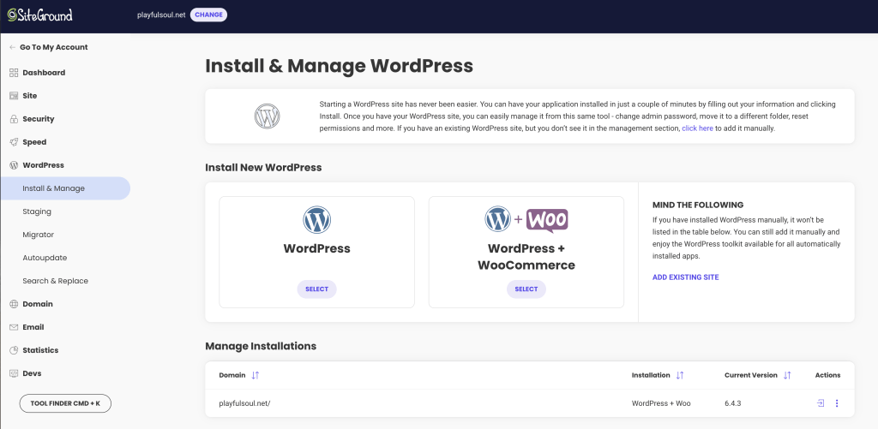
Task: Click SELECT under the WordPress card
Action: coord(317,289)
